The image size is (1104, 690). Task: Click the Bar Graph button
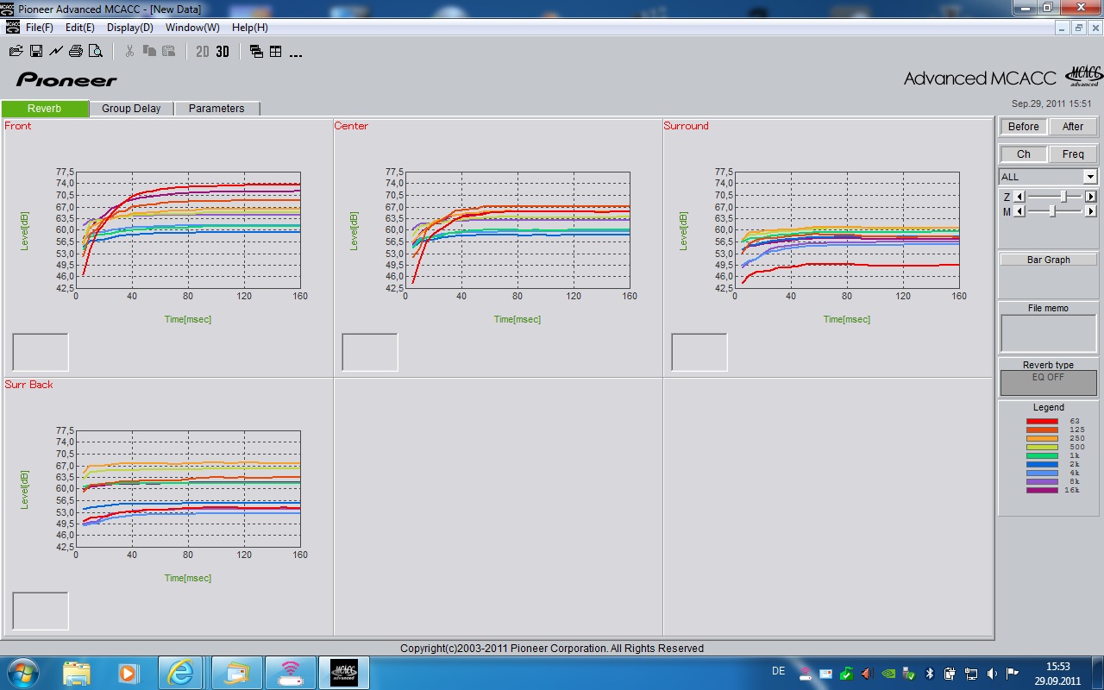[x=1048, y=260]
